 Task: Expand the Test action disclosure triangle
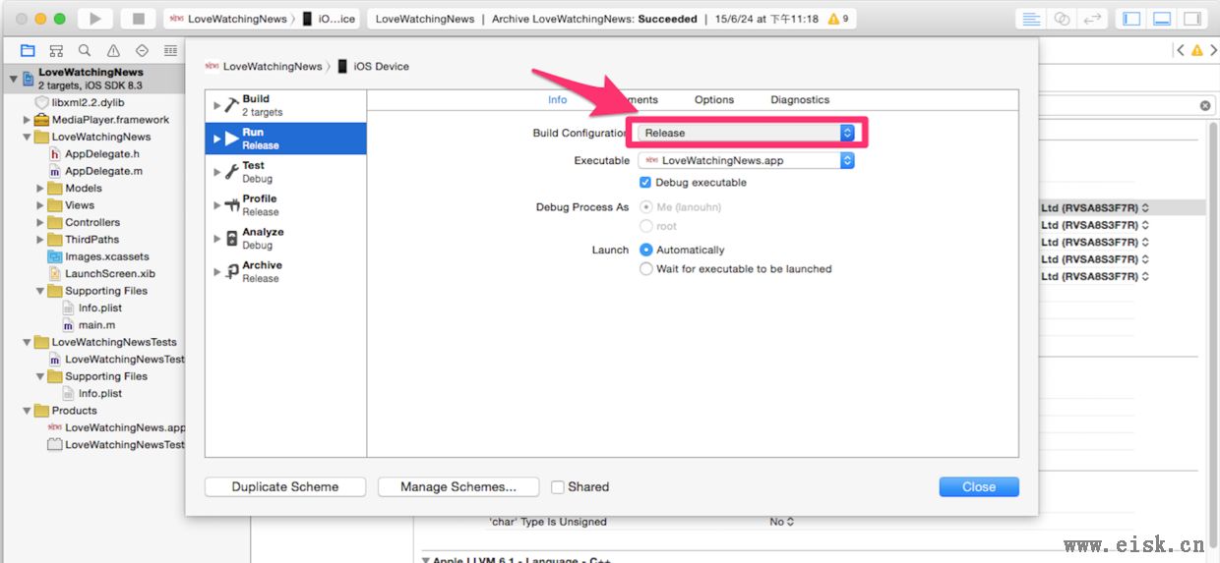click(216, 172)
